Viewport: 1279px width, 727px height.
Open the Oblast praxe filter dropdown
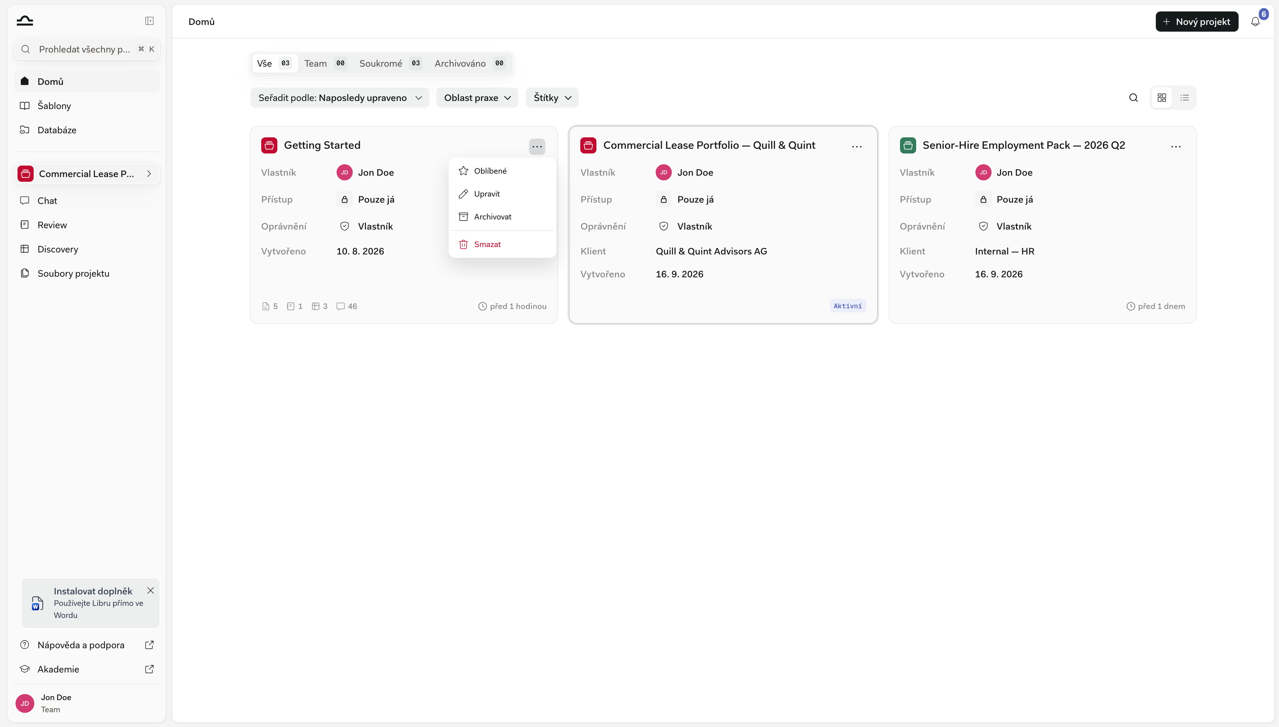477,98
